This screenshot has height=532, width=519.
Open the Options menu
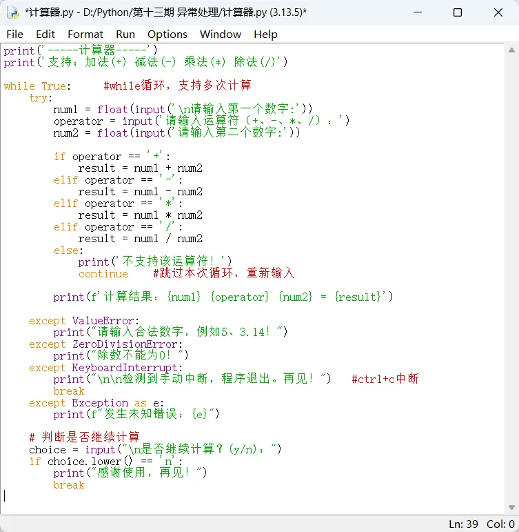167,35
